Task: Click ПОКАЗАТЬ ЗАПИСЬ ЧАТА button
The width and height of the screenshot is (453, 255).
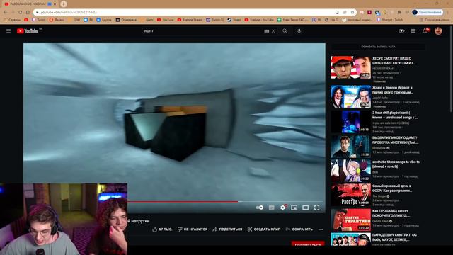Action: point(378,47)
